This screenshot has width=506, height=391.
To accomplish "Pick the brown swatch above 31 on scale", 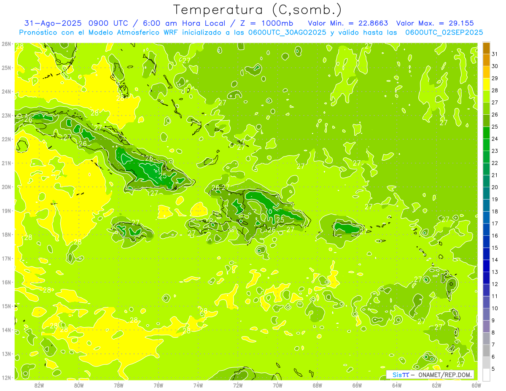I will (486, 48).
